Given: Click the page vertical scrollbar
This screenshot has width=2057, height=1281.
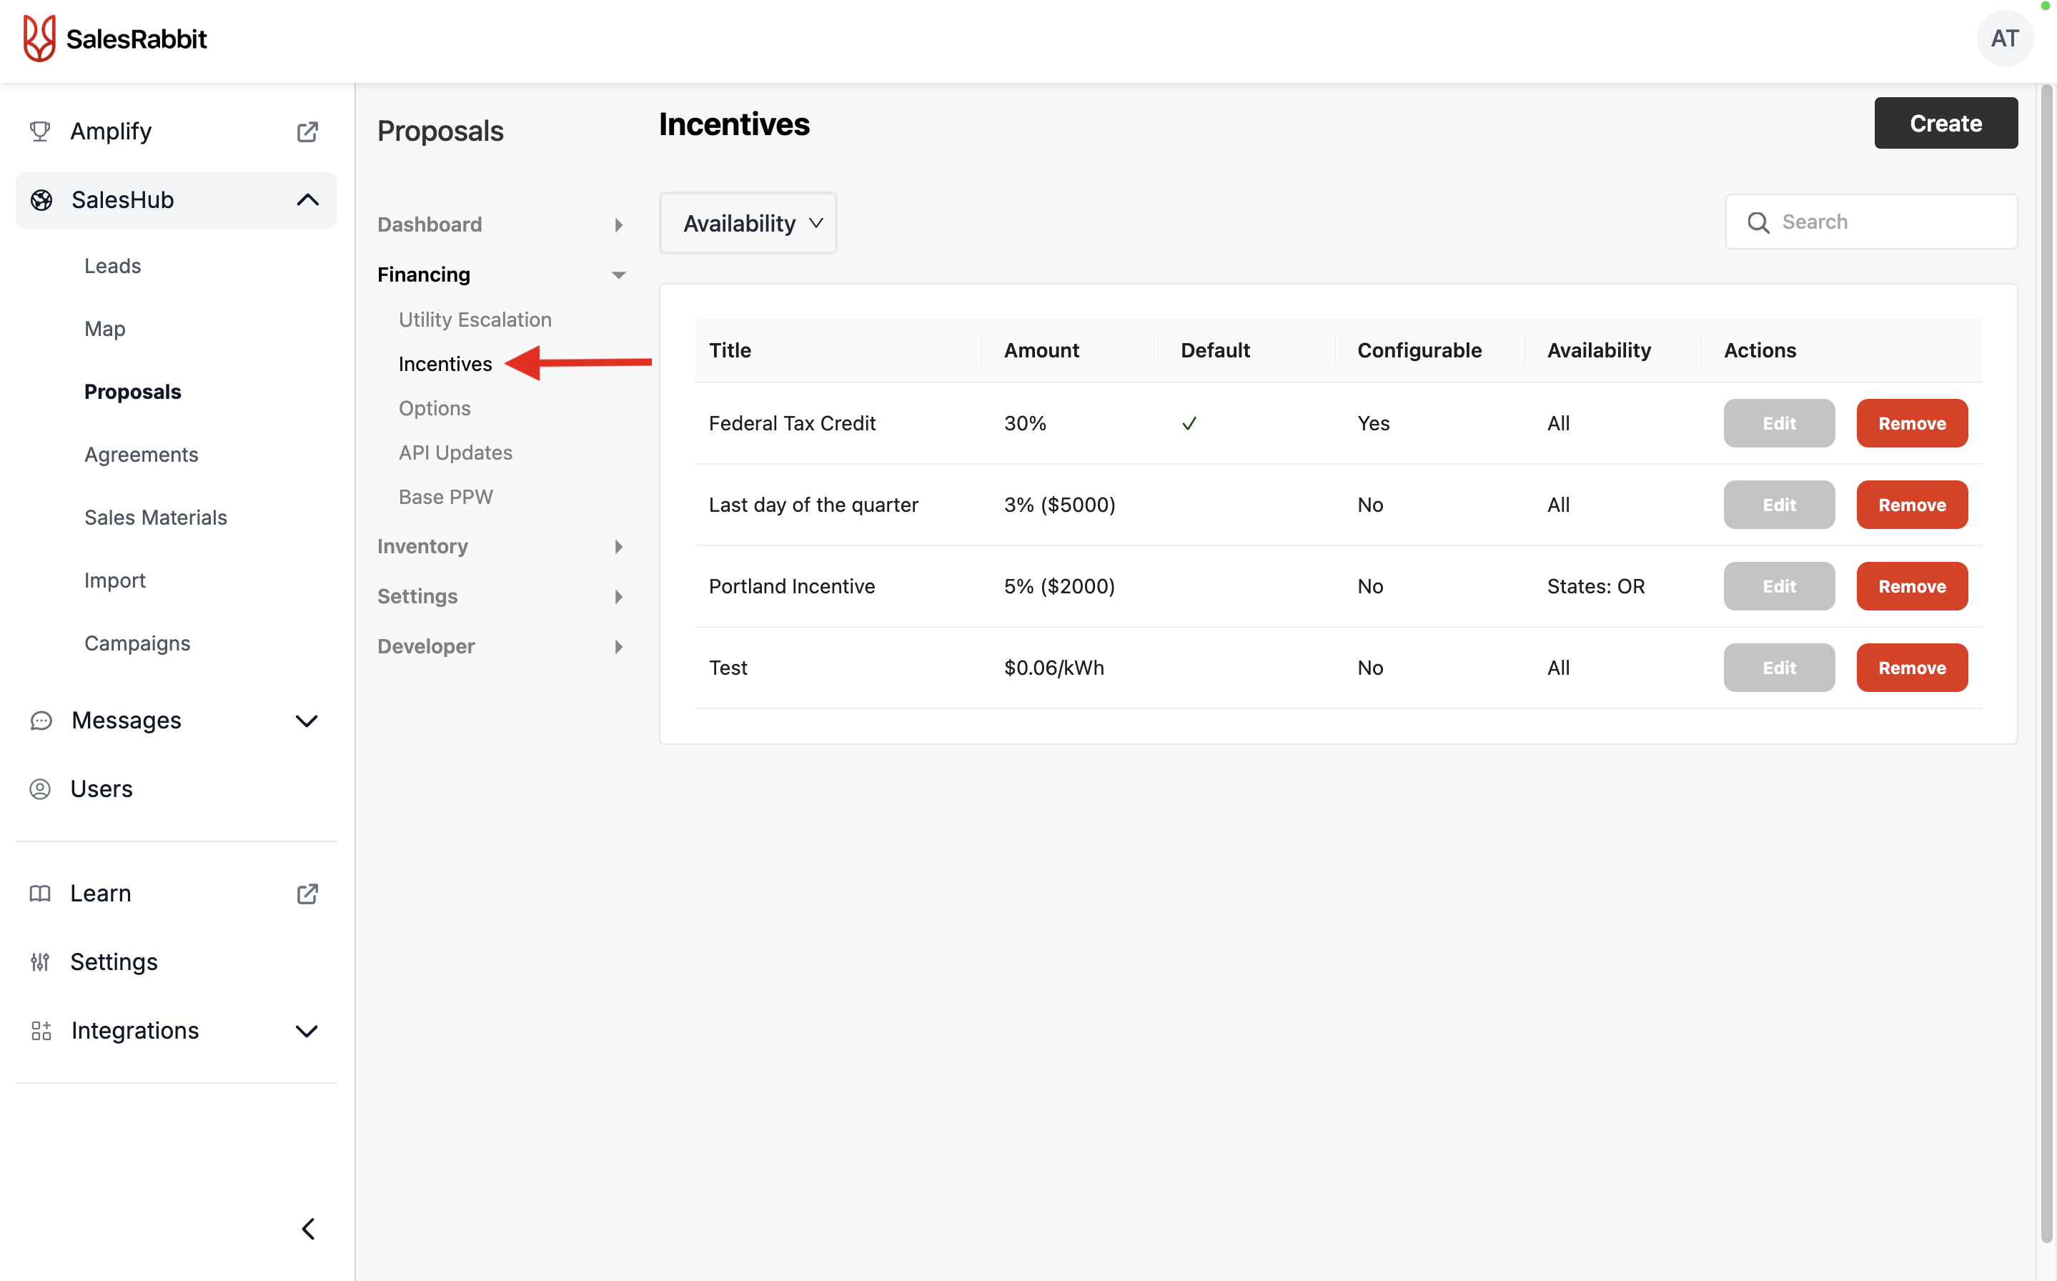Looking at the screenshot, I should tap(2047, 663).
